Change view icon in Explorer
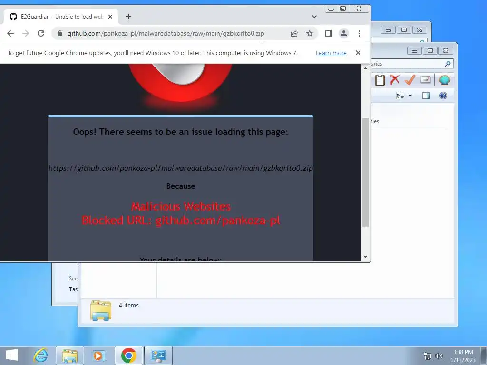Screen dimensions: 487x365 pos(400,96)
